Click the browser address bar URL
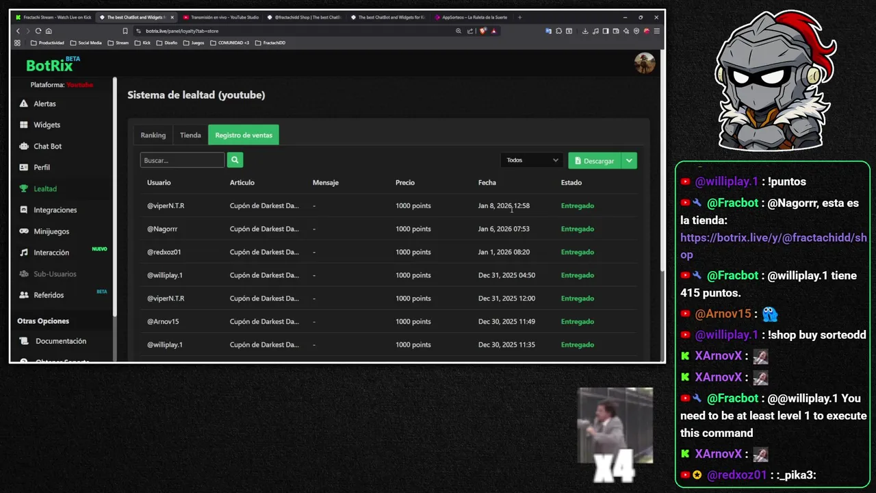The height and width of the screenshot is (493, 876). (182, 31)
